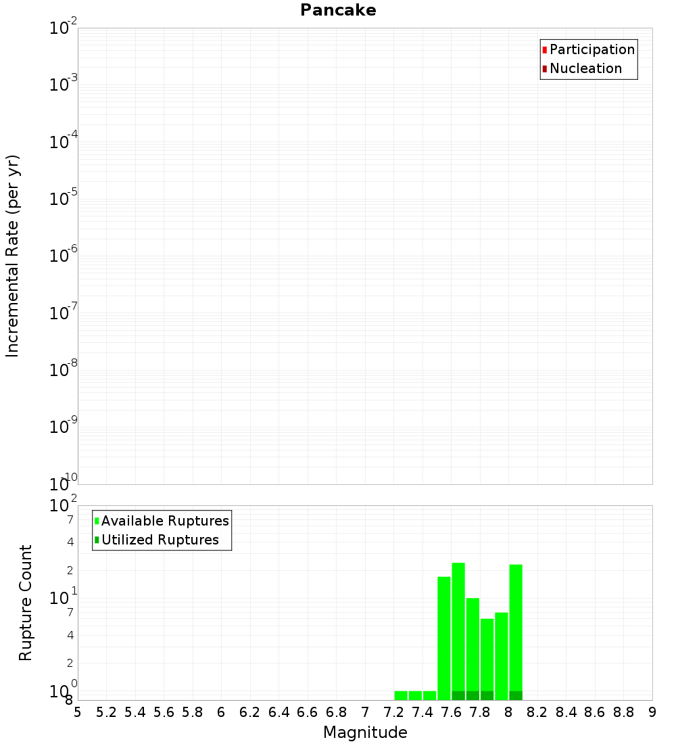Click the Rupture Count axis label

click(x=25, y=603)
